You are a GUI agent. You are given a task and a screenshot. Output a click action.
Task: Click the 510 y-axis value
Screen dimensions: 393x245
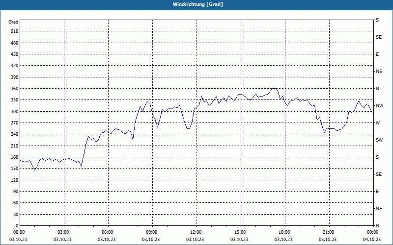pos(15,31)
